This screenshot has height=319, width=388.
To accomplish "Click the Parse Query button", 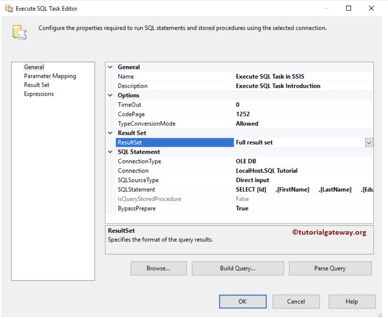I will [x=330, y=268].
